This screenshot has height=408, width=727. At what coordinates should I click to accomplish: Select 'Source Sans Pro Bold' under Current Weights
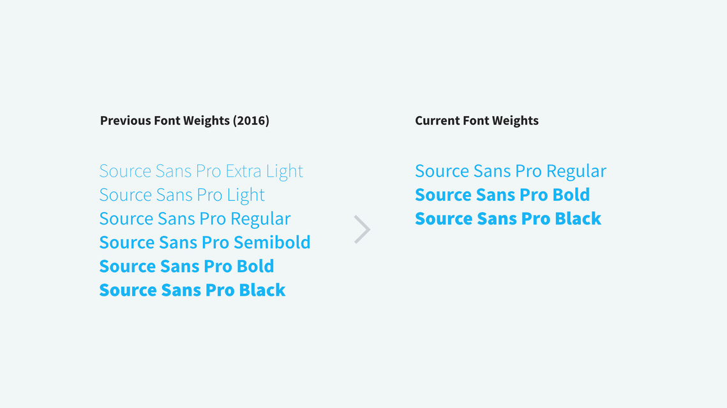502,195
